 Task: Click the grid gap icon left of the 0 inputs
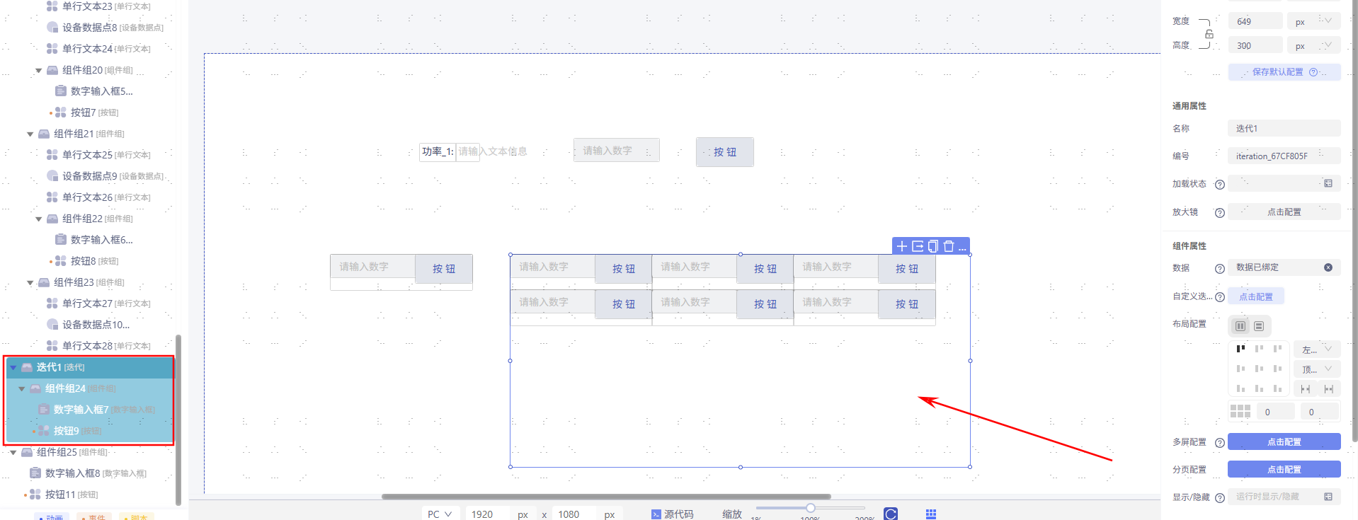[x=1240, y=411]
